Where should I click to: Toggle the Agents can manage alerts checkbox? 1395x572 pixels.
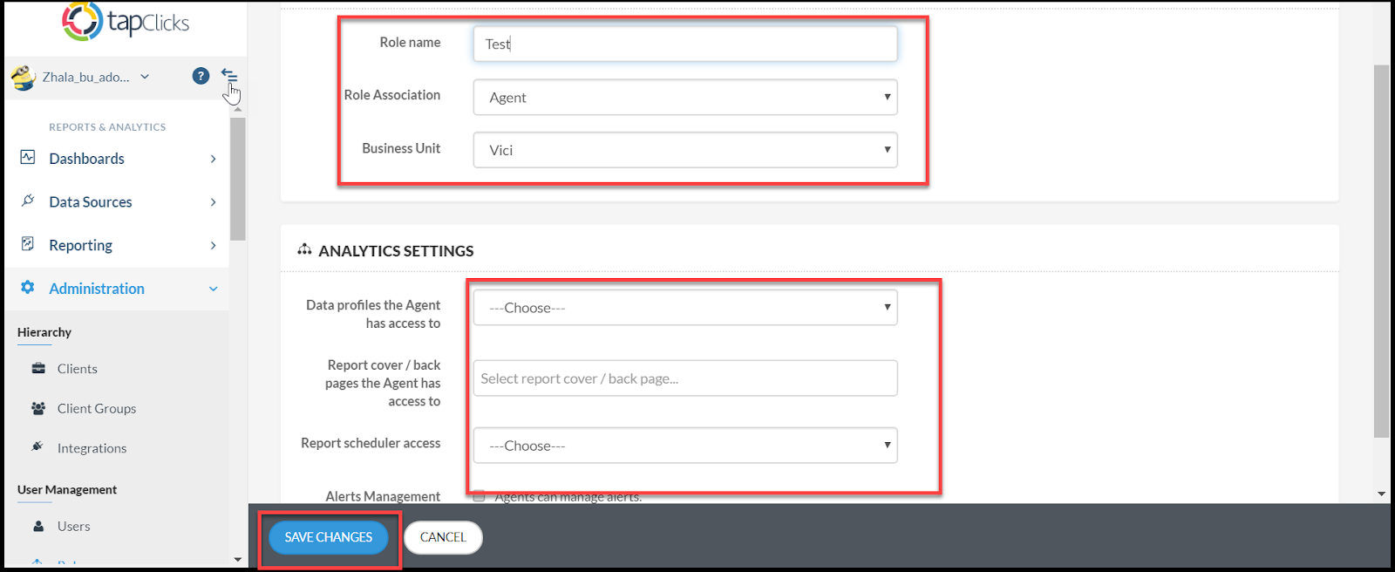pyautogui.click(x=479, y=496)
